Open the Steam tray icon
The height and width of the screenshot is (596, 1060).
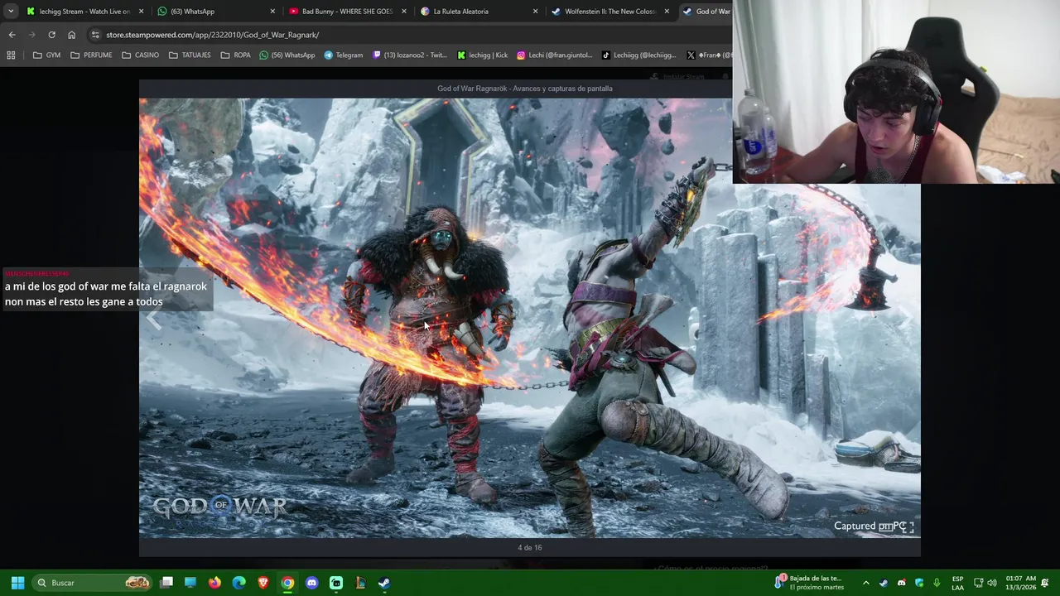(884, 583)
